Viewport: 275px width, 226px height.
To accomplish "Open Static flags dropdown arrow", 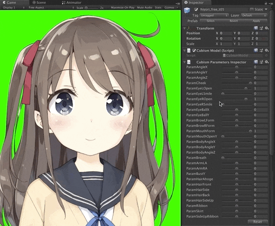I will 266,9.
